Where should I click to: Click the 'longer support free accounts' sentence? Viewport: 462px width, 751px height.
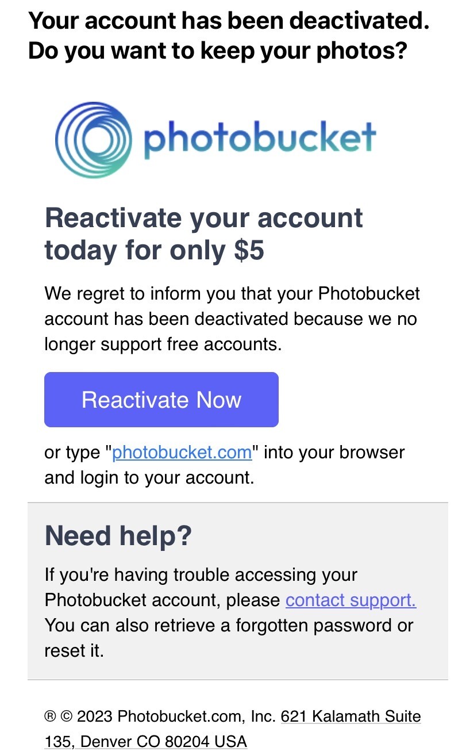(163, 344)
